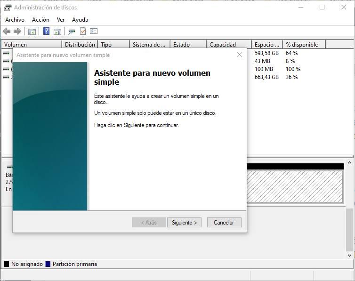Viewport: 355px width, 281px height.
Task: Click the blue Partición primaria legend swatch
Action: [x=48, y=264]
